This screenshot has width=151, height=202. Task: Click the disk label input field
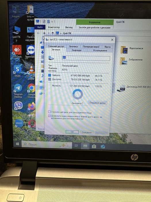coord(86,58)
